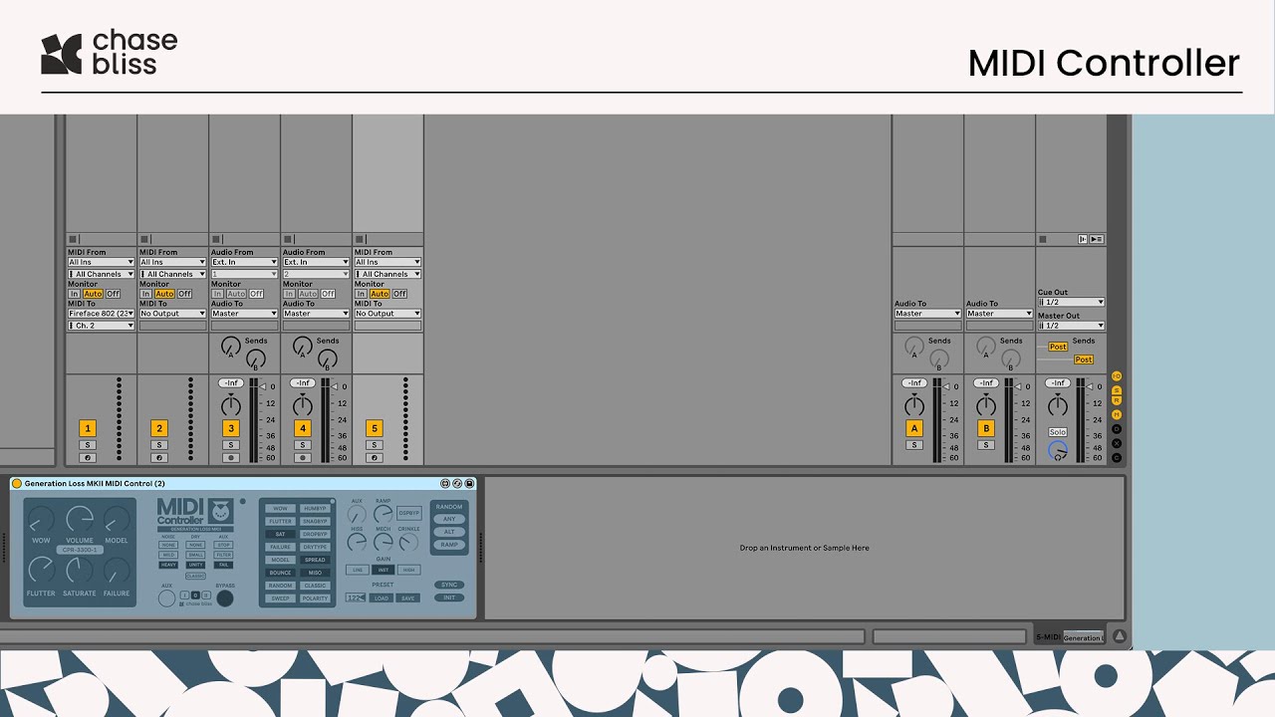
Task: Toggle the Generation Loss device activator
Action: point(16,484)
